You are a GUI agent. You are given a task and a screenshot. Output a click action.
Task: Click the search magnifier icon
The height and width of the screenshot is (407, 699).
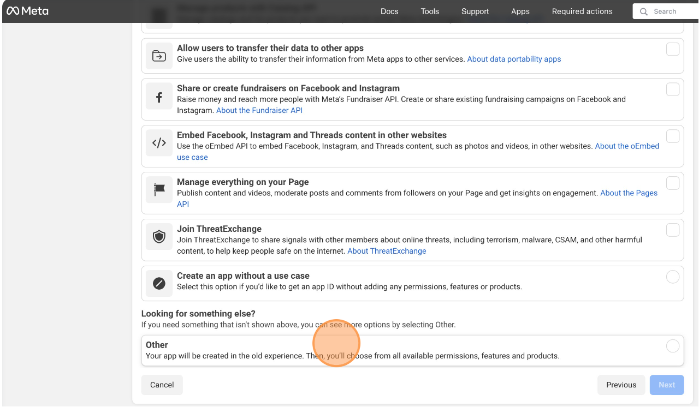pyautogui.click(x=644, y=11)
